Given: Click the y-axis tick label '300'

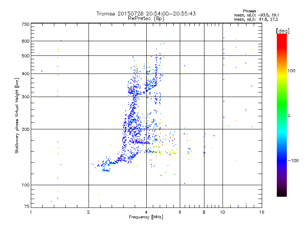Looking at the screenshot, I should [25, 97].
